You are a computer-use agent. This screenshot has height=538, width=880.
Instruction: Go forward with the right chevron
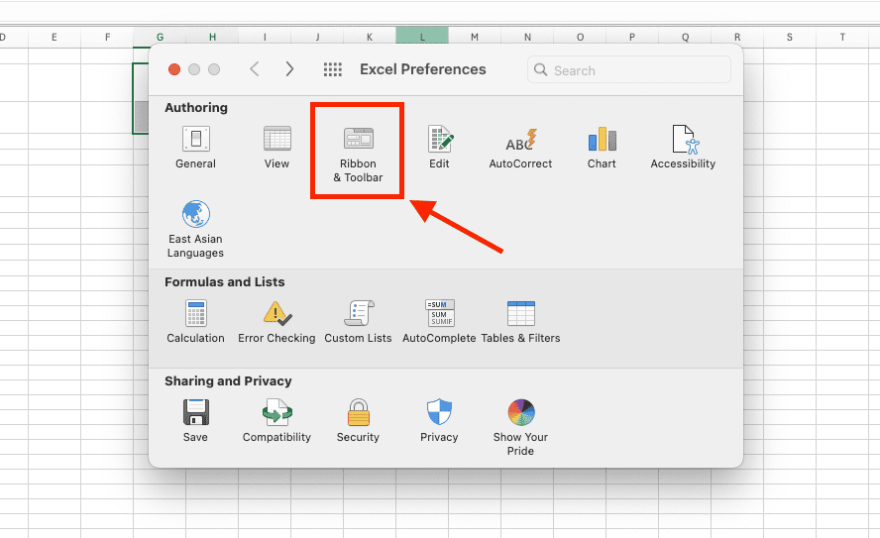point(289,69)
